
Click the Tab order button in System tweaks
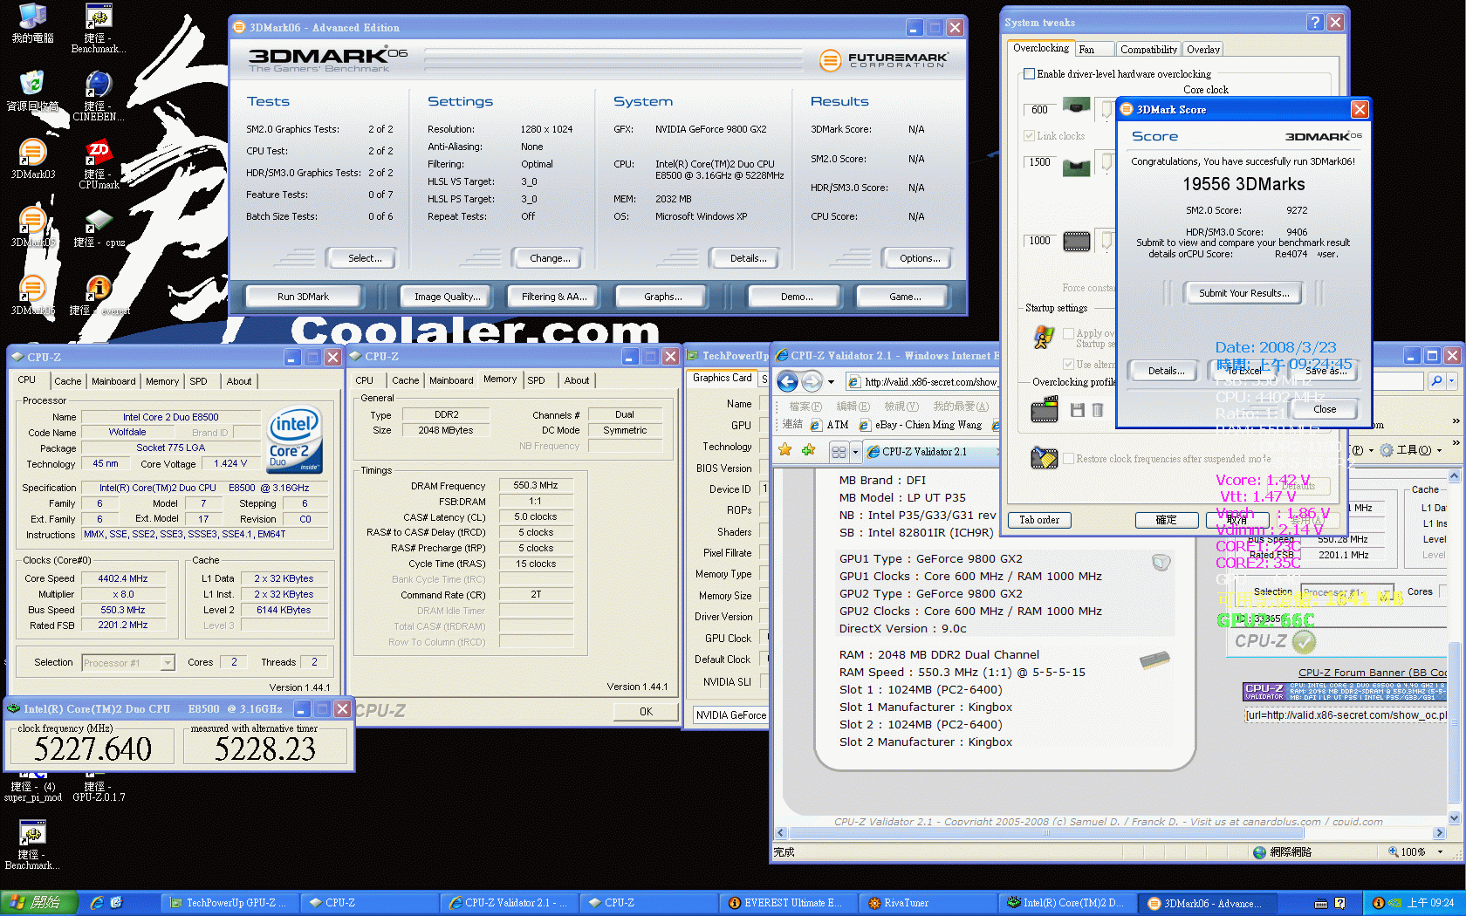point(1039,520)
